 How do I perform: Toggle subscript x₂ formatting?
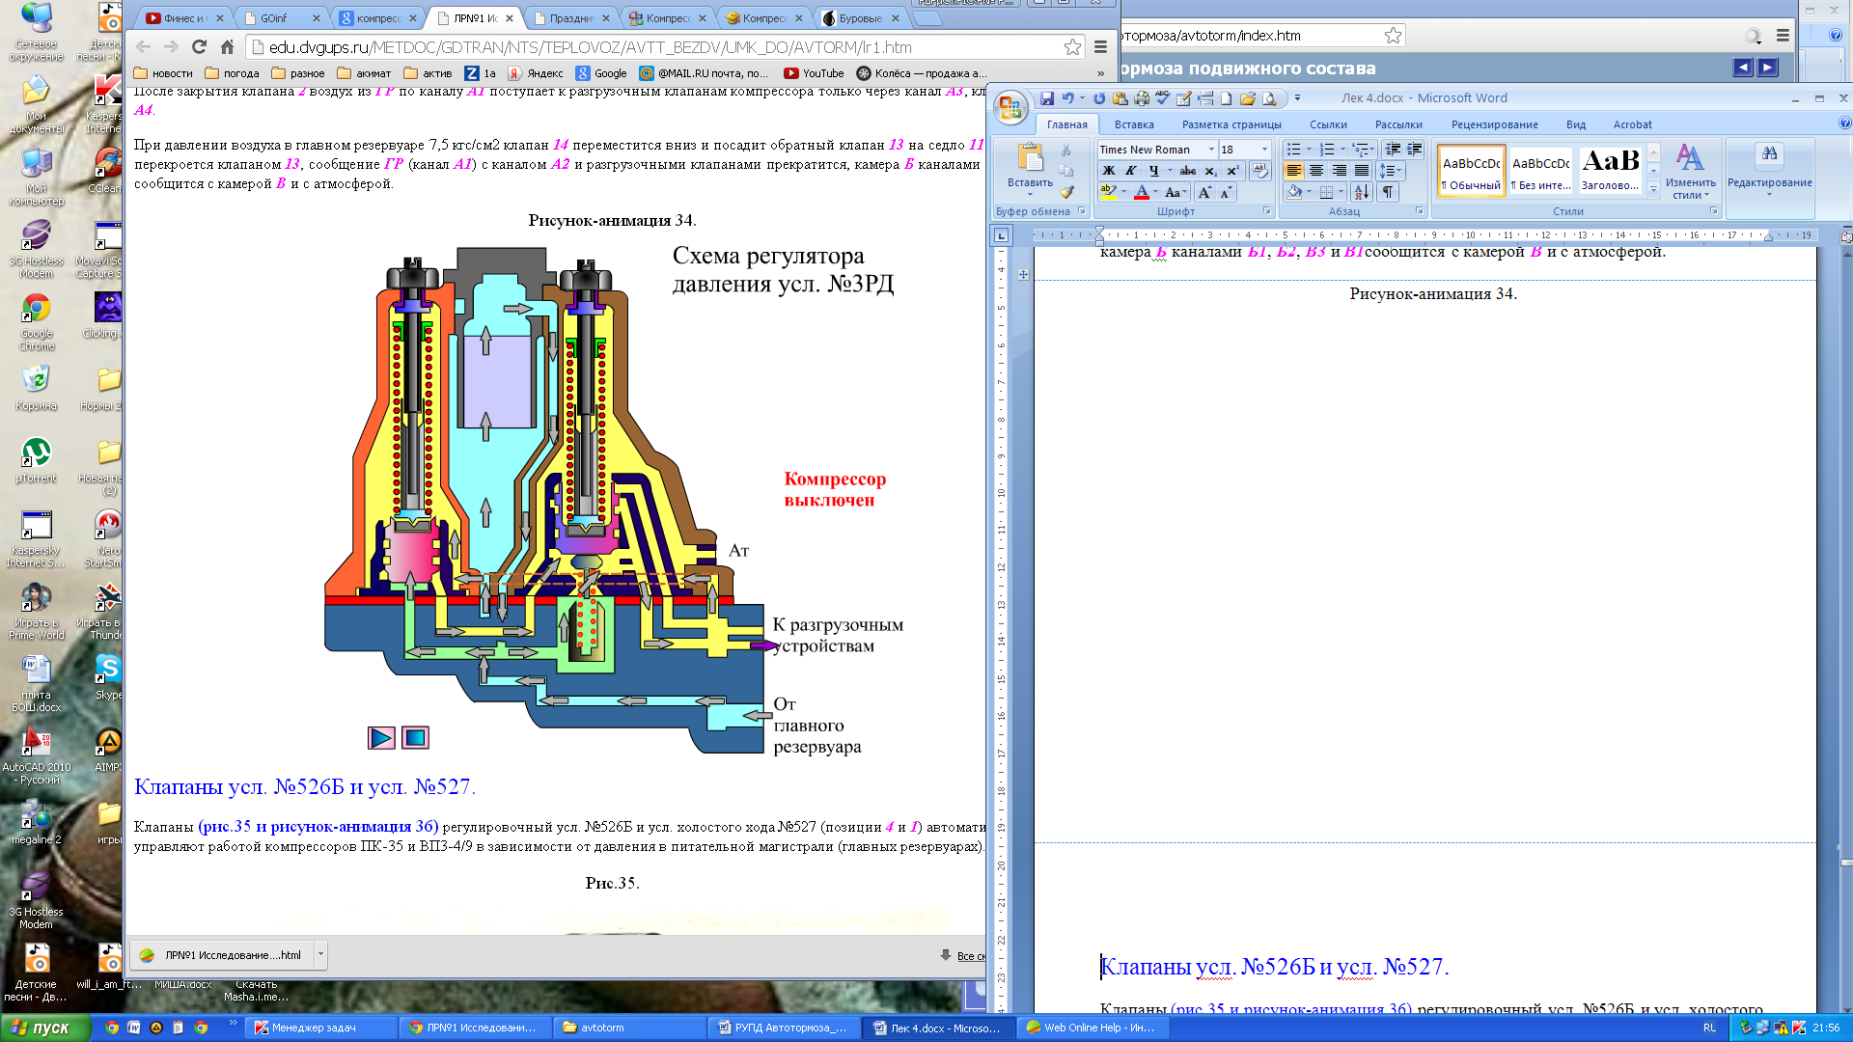1210,171
